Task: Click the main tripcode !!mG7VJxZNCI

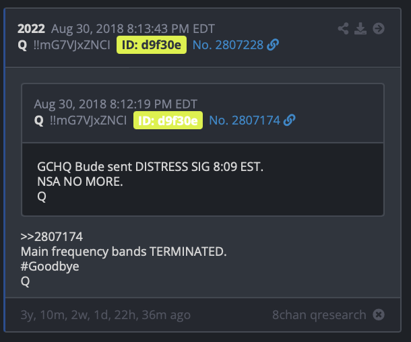Action: 72,45
